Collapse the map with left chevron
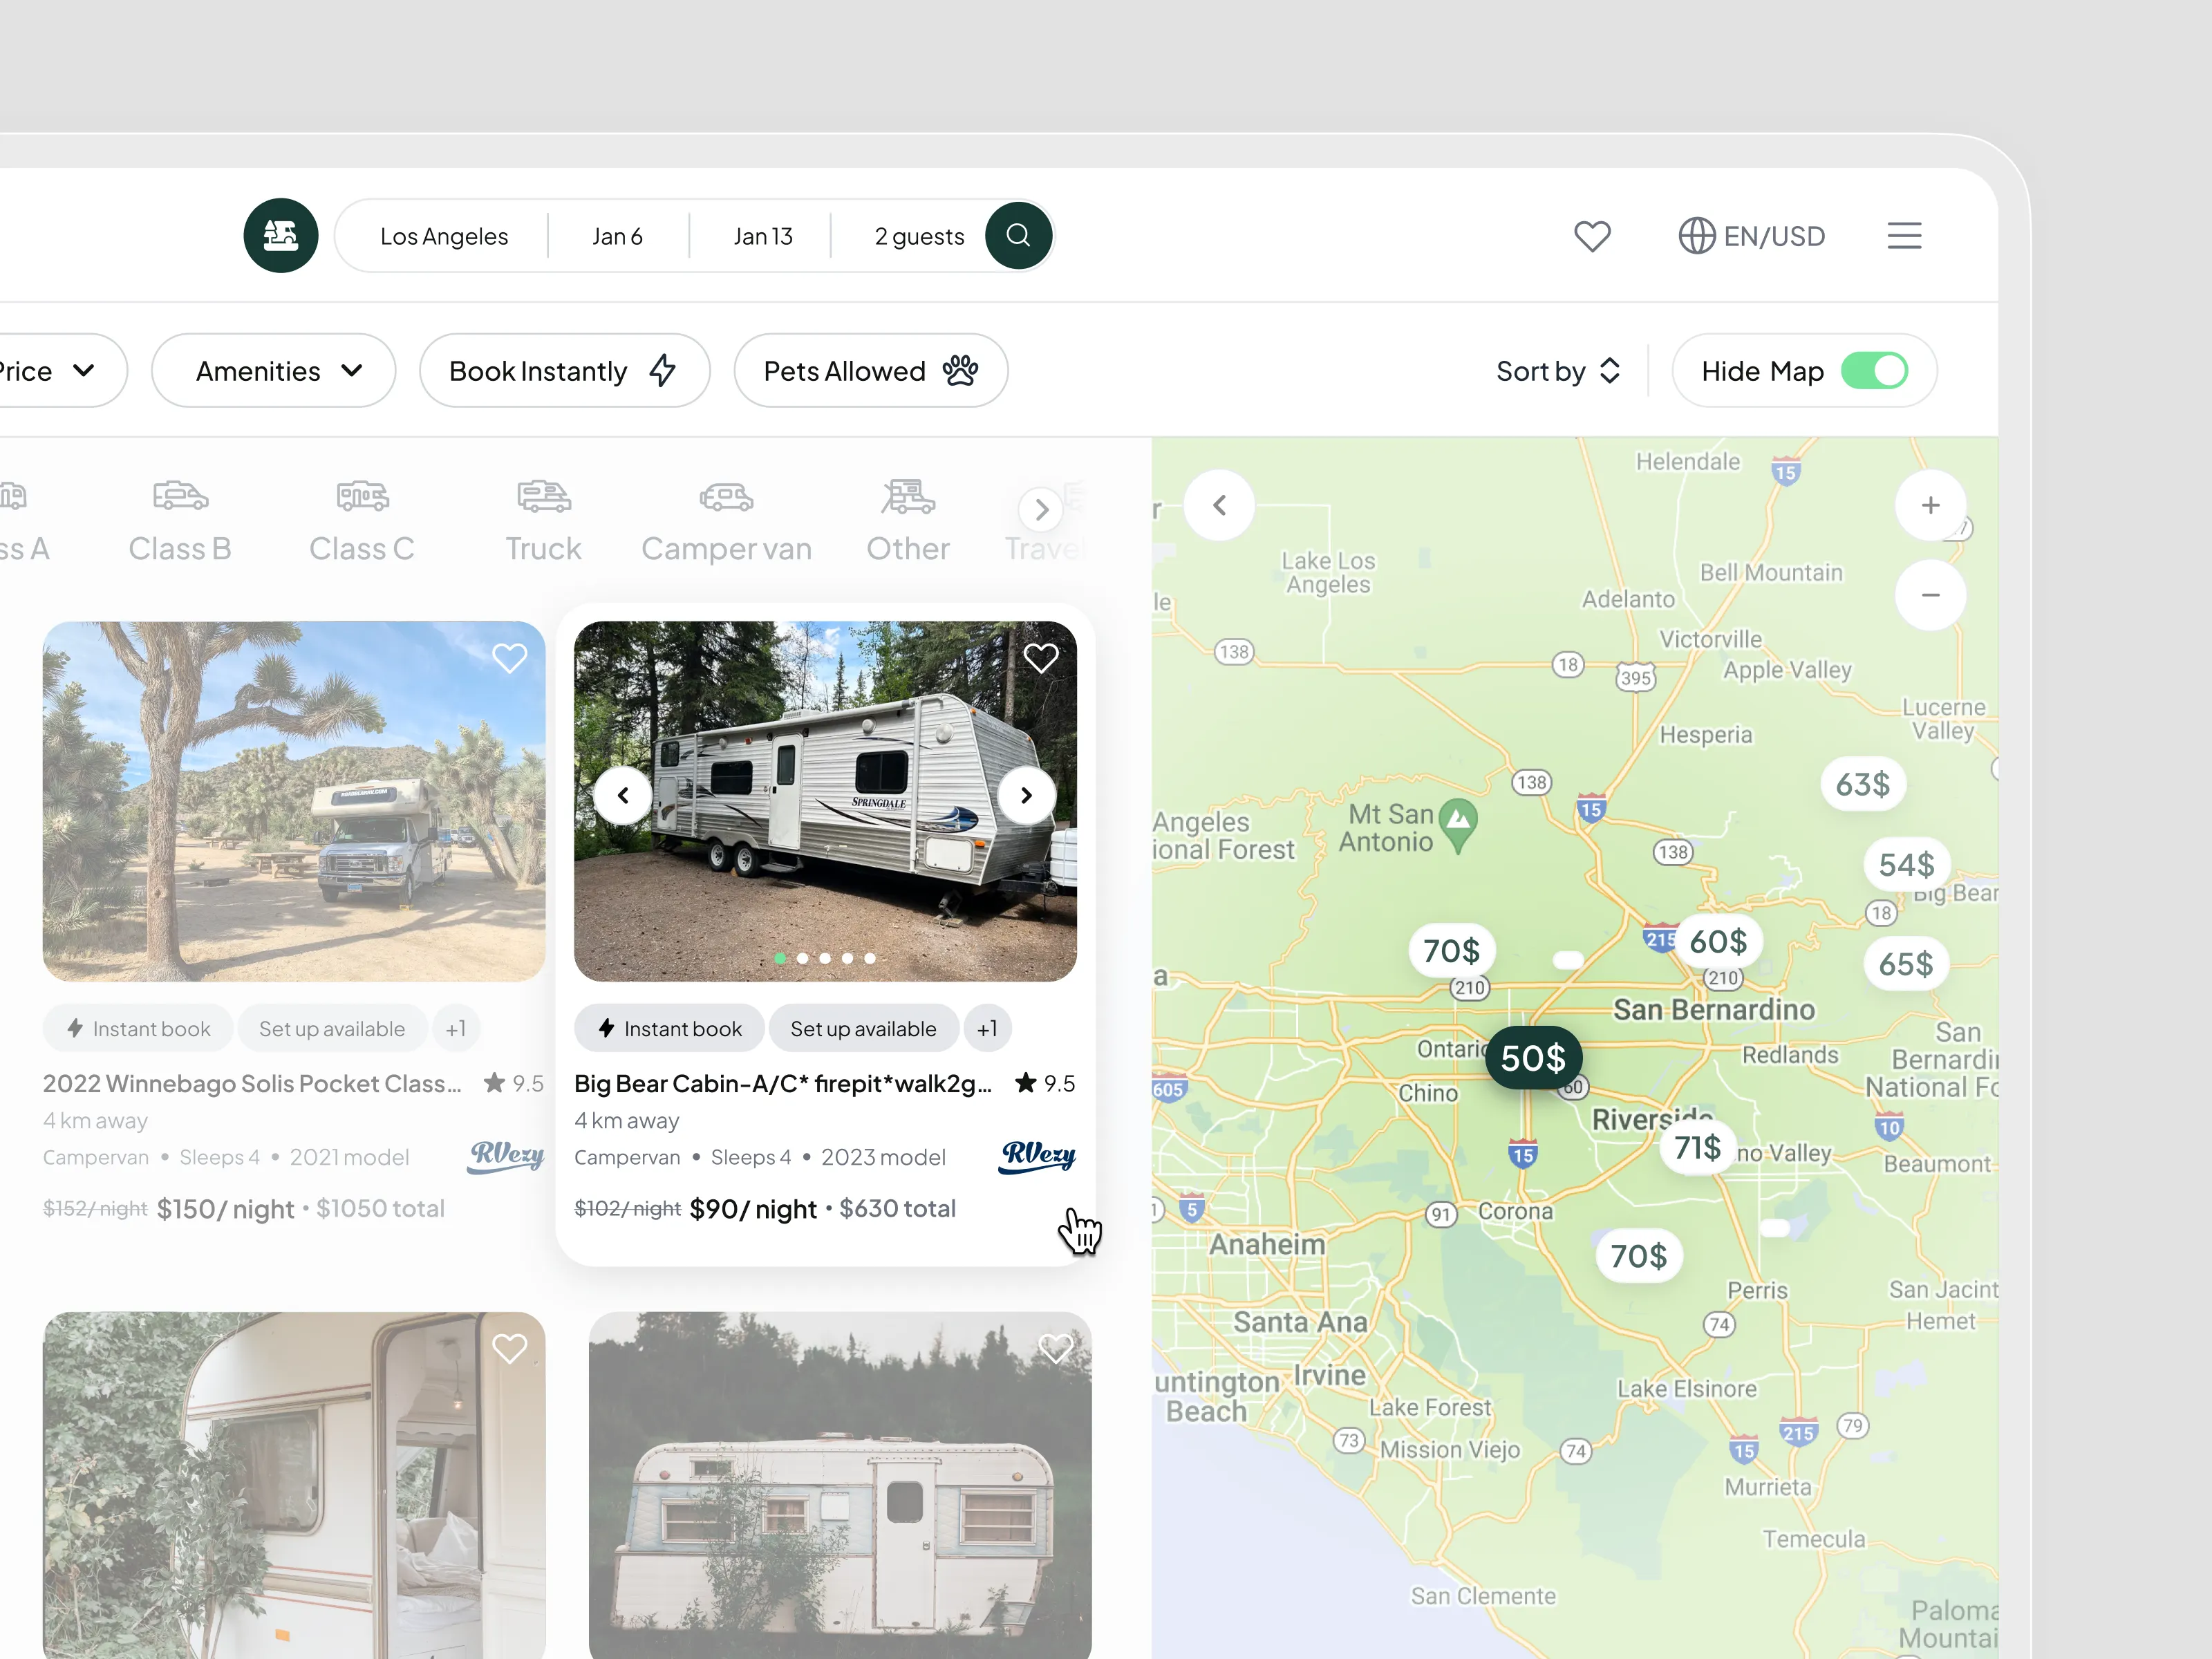This screenshot has height=1659, width=2212. (1219, 505)
